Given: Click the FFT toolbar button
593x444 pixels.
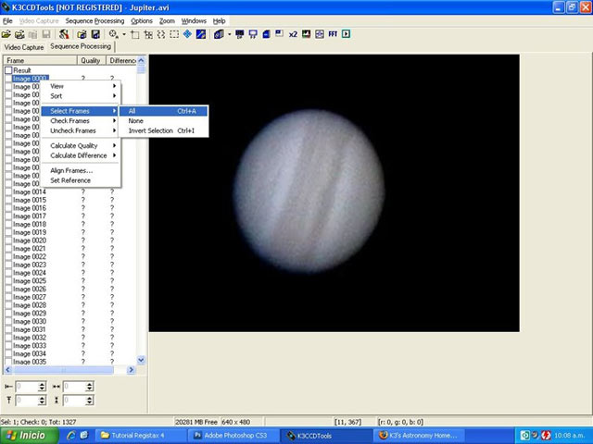Looking at the screenshot, I should click(333, 34).
